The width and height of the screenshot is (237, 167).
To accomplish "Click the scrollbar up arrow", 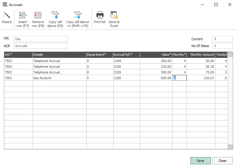I will point(230,55).
